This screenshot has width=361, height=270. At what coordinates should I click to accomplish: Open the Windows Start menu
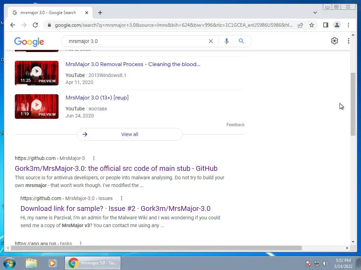(x=9, y=263)
